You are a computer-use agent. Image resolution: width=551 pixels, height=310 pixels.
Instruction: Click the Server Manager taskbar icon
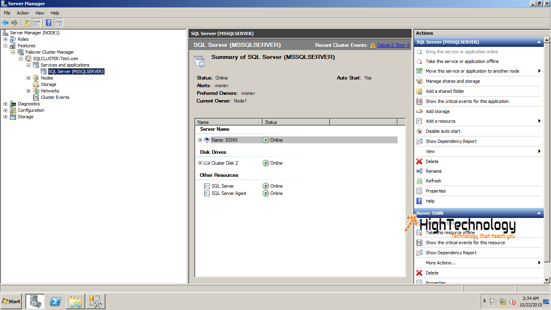point(35,302)
